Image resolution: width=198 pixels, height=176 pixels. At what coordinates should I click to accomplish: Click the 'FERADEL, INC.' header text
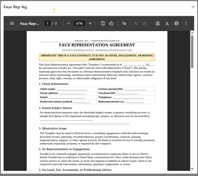coord(81,41)
